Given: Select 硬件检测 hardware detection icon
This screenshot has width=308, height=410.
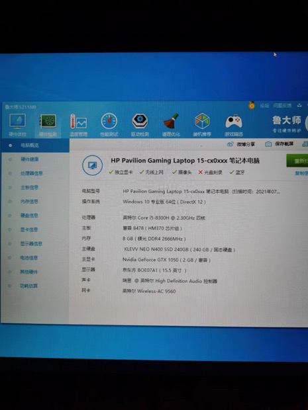Looking at the screenshot, I should (x=48, y=125).
